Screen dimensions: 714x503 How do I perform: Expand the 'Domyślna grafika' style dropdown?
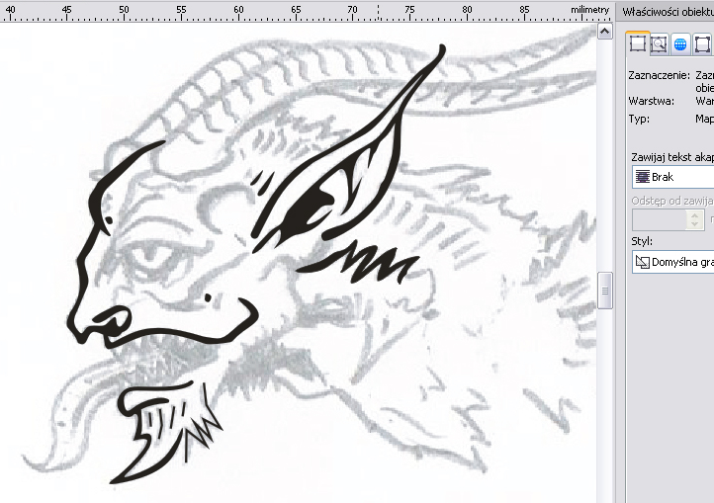[672, 262]
